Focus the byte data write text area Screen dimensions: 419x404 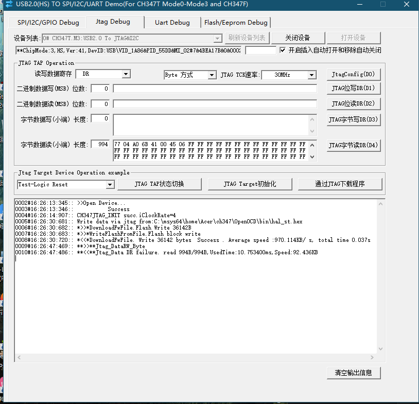[x=211, y=125]
